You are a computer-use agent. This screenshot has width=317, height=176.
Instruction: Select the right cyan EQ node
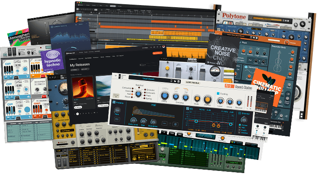click(x=230, y=124)
